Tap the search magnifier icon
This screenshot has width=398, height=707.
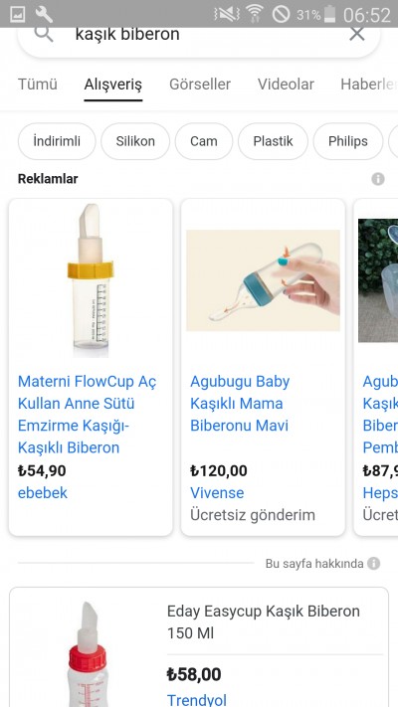tap(44, 34)
